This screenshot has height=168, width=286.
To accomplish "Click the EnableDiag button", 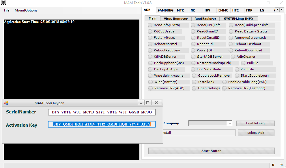I will 255,123.
